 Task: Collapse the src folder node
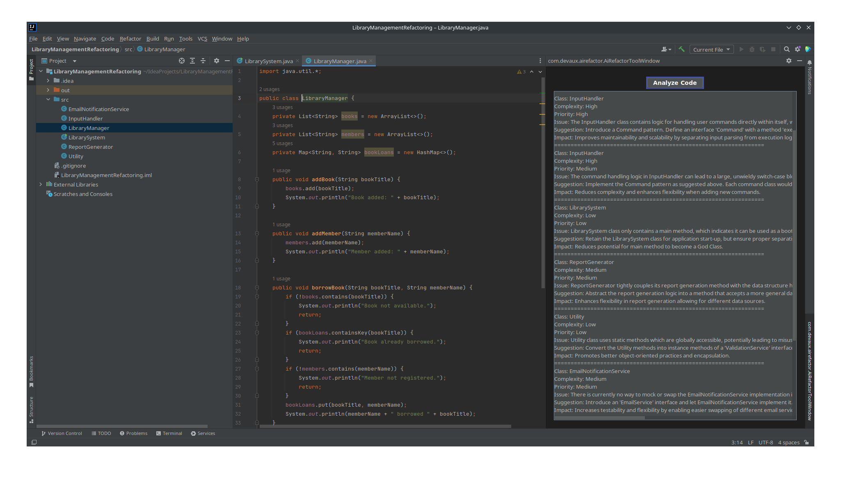(48, 100)
